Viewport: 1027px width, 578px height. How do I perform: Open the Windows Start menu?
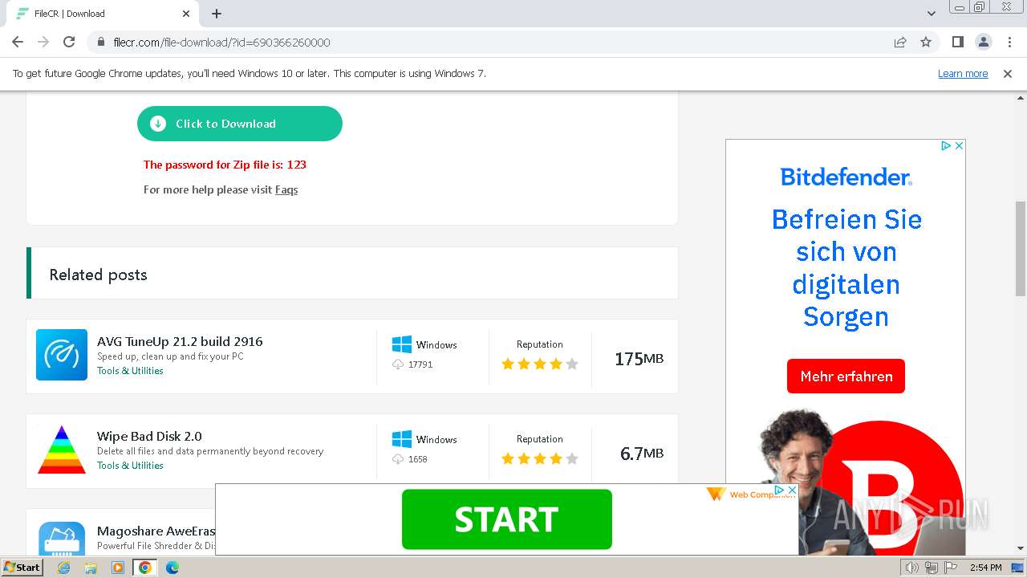22,567
